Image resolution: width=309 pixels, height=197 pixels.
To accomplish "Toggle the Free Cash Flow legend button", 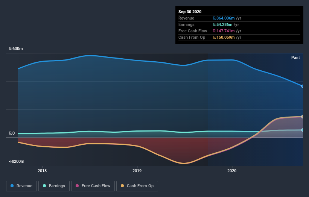I will click(x=93, y=186).
